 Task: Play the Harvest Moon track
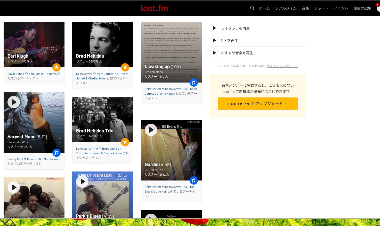[14, 102]
